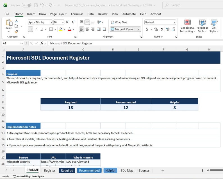Click the Top Align icon
223x179 pixels.
[81, 22]
